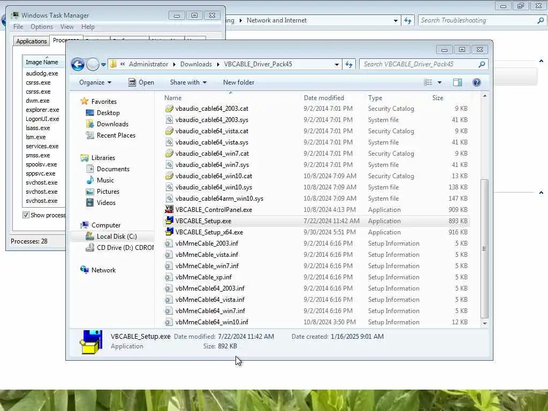Expand the arrow after Downloads breadcrumb
Screen dimensions: 548x411
[218, 64]
